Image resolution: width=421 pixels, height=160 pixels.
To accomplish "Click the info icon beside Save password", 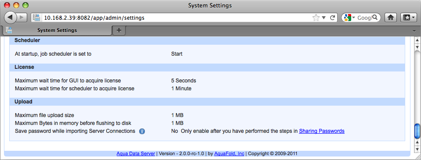I will 142,132.
